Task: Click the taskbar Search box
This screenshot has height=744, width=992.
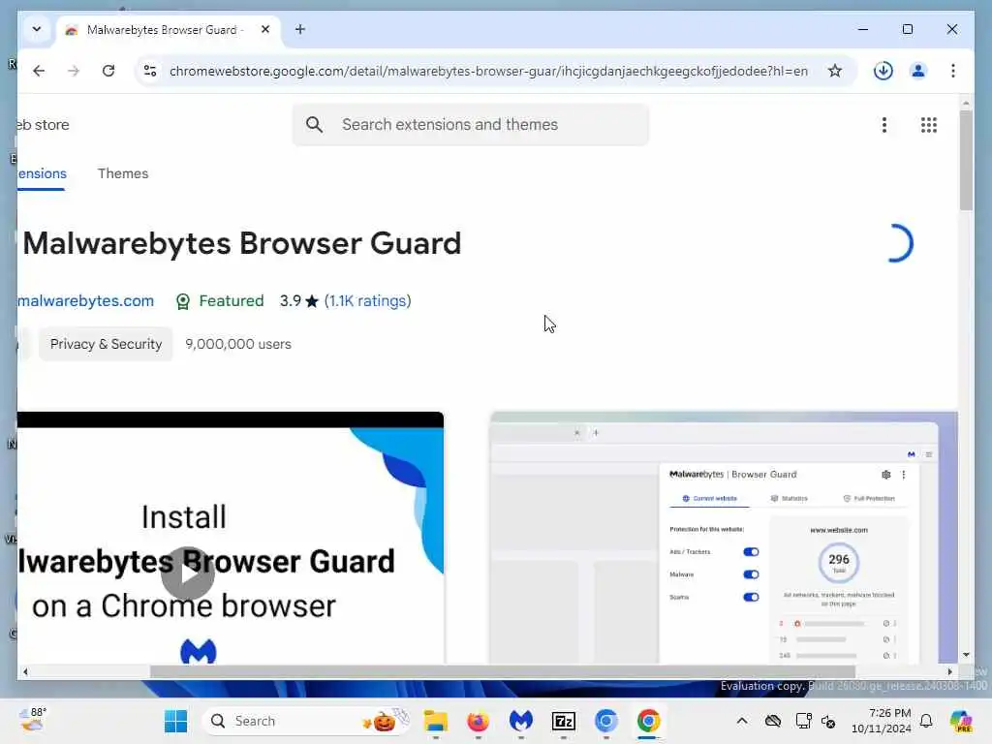Action: [x=305, y=721]
